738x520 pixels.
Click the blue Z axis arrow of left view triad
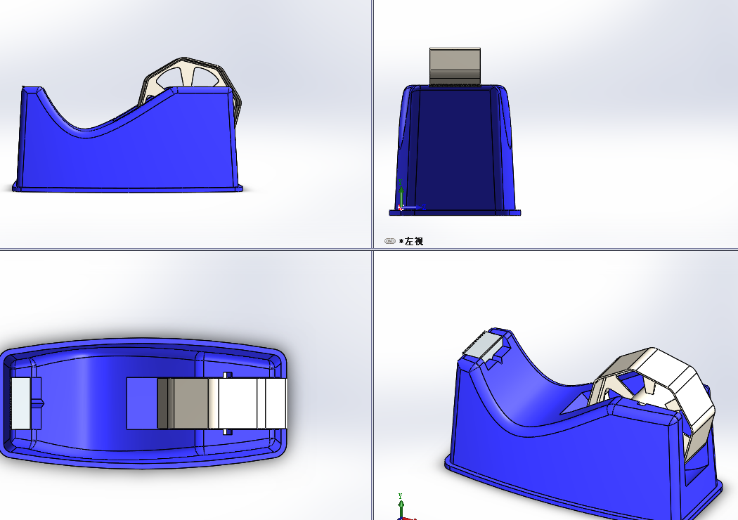click(x=414, y=207)
